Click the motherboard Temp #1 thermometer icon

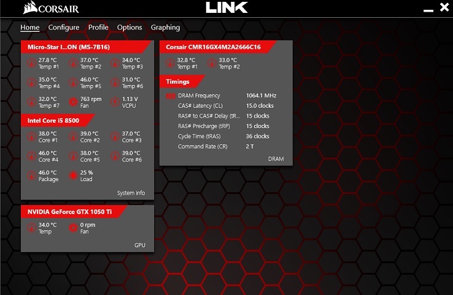31,63
